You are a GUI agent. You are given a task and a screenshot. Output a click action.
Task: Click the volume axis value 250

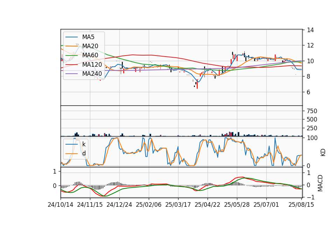tap(312, 128)
